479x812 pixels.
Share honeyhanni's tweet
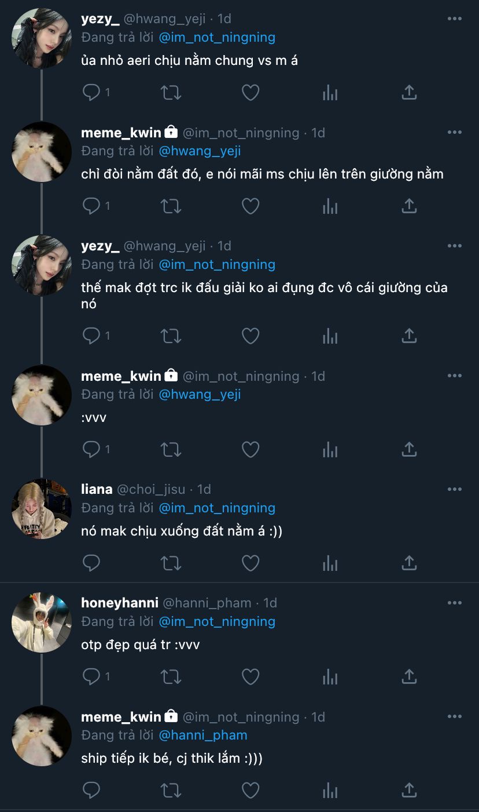(x=409, y=676)
